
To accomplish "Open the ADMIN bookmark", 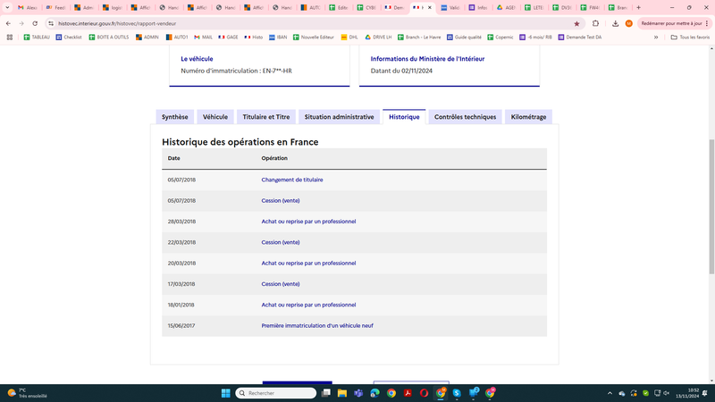I will tap(147, 38).
